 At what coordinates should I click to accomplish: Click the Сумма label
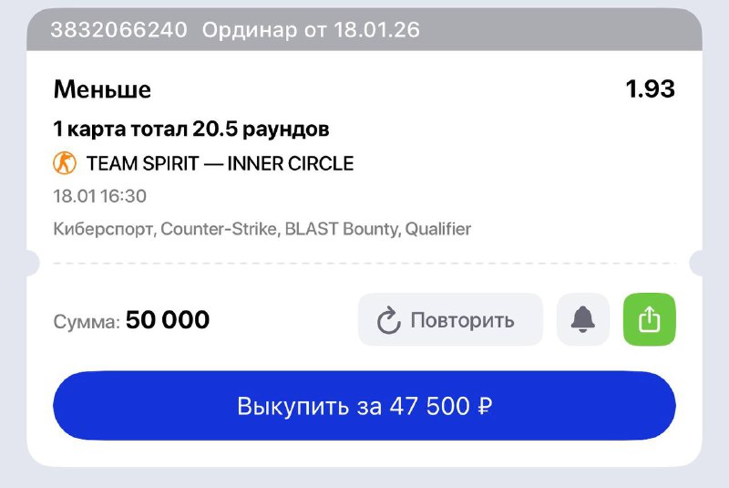[x=87, y=321]
